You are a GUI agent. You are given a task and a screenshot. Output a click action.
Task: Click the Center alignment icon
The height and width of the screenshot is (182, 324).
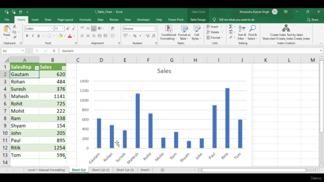[88, 36]
